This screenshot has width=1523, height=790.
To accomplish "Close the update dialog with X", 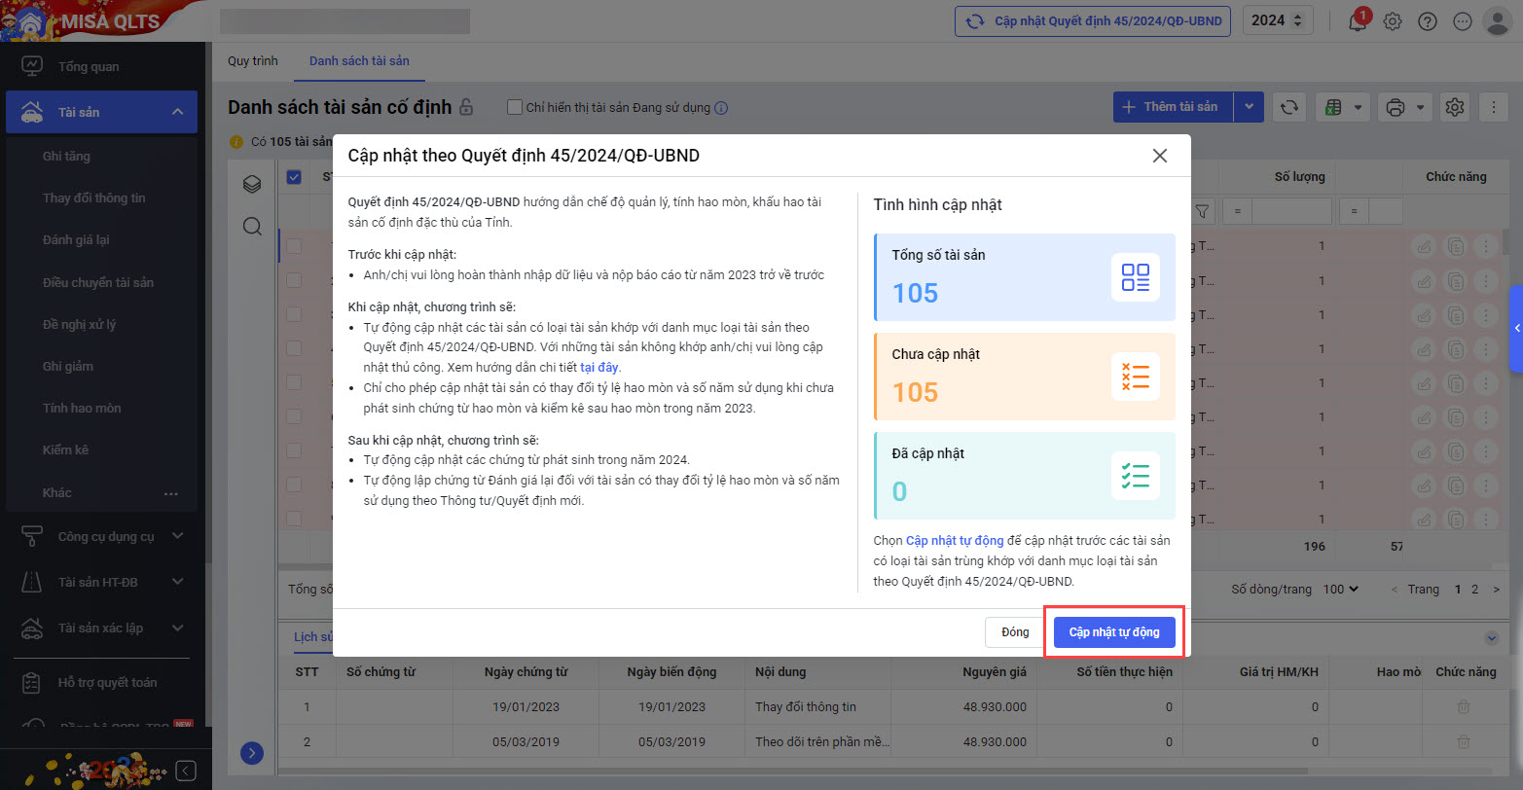I will pos(1159,156).
